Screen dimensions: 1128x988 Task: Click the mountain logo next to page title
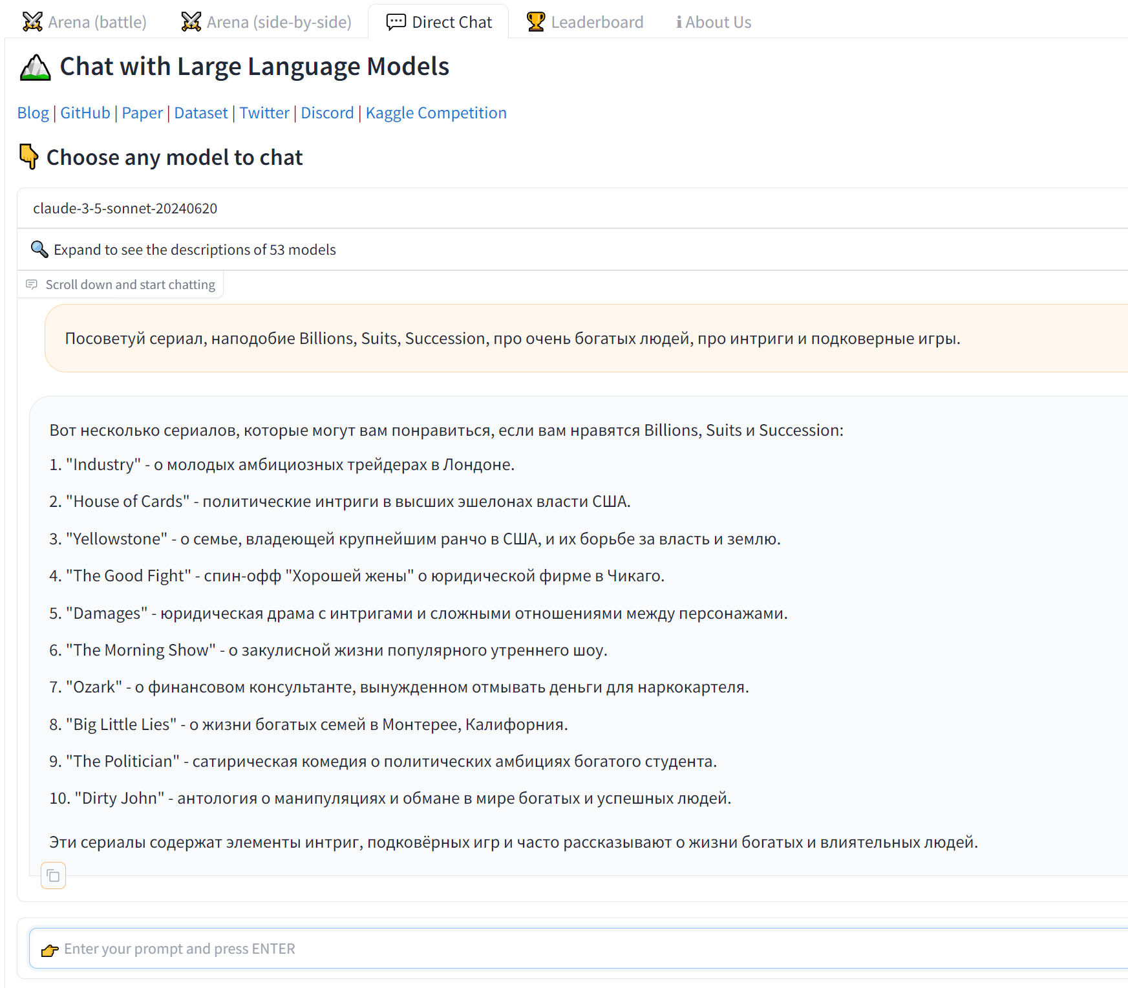coord(36,67)
